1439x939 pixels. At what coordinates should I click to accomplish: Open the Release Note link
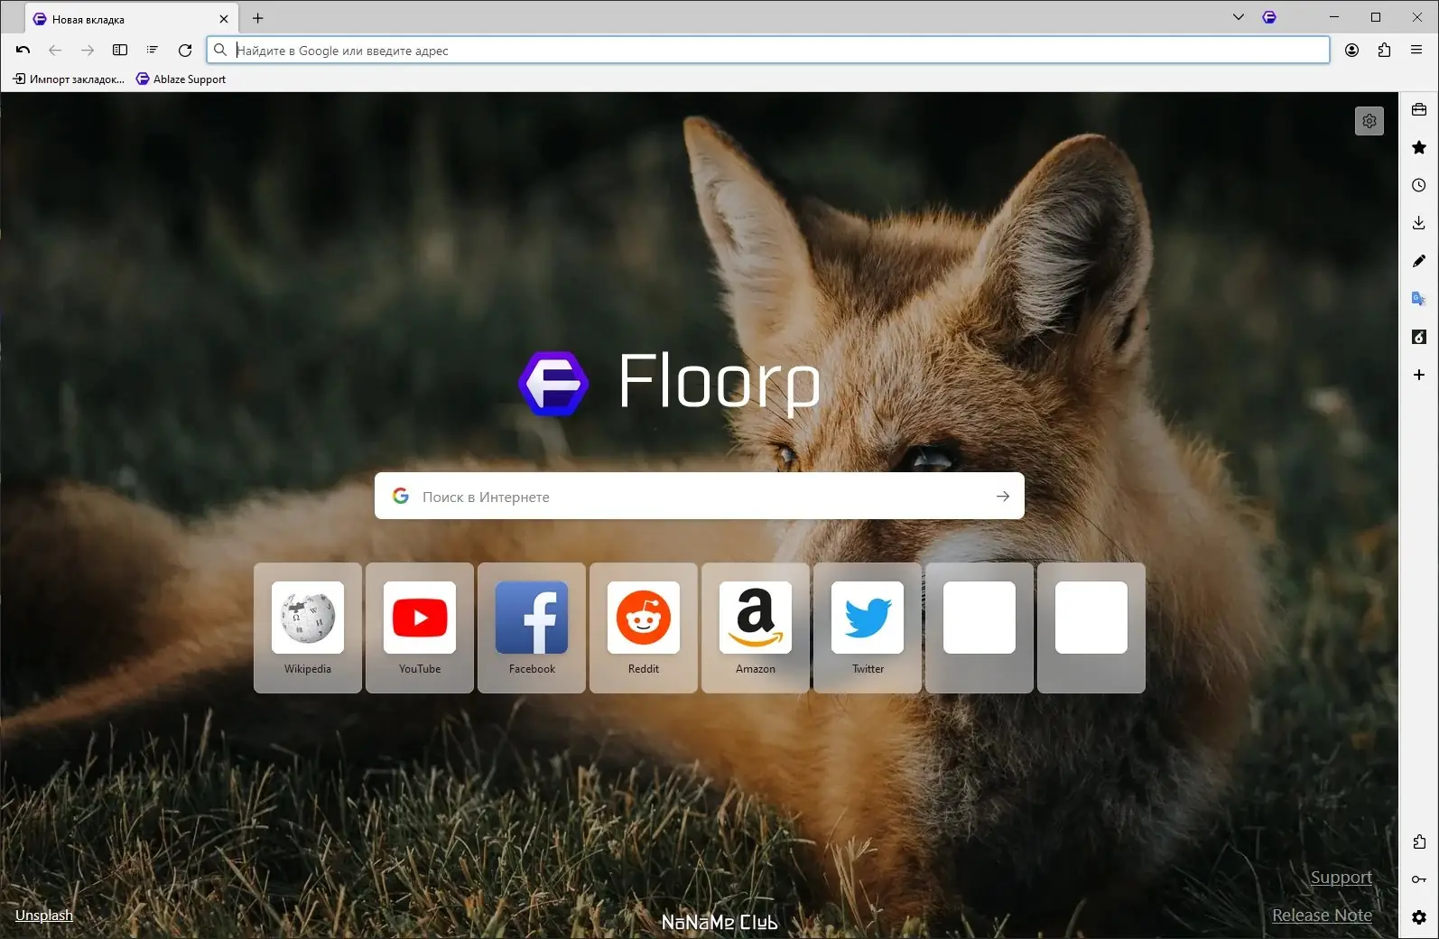[x=1322, y=916]
